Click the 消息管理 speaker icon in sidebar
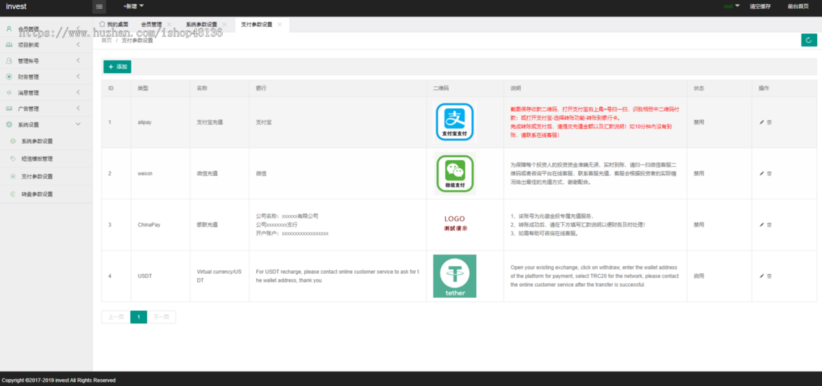The image size is (822, 386). (9, 92)
